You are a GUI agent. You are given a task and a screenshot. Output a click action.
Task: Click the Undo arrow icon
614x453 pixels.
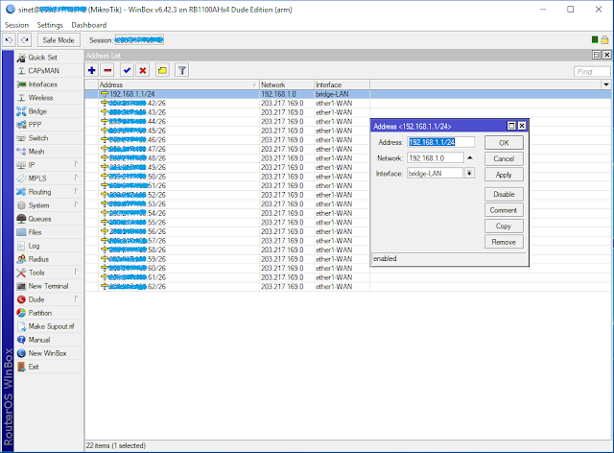click(x=9, y=40)
